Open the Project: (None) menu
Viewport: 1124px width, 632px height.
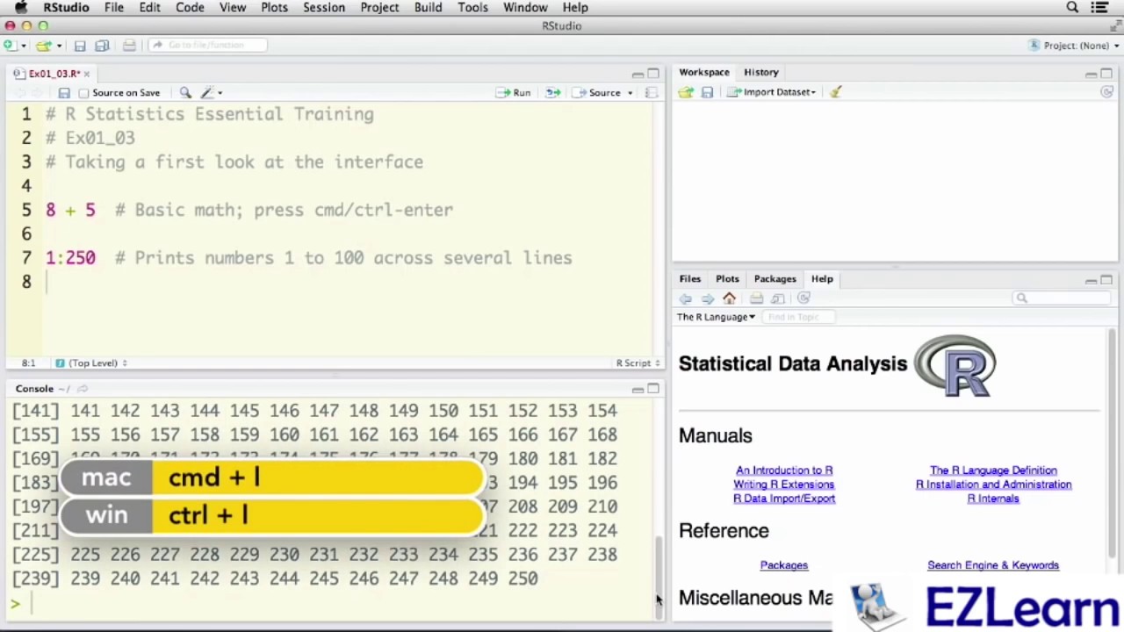tap(1075, 46)
